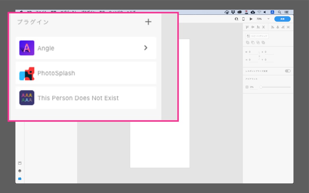The width and height of the screenshot is (309, 193).
Task: Click the cloud upload menu bar icon
Action: (x=253, y=12)
